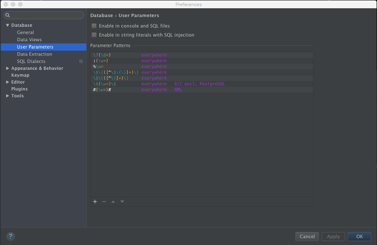Enable in console and SQL files checkbox
Image resolution: width=377 pixels, height=245 pixels.
[x=94, y=26]
